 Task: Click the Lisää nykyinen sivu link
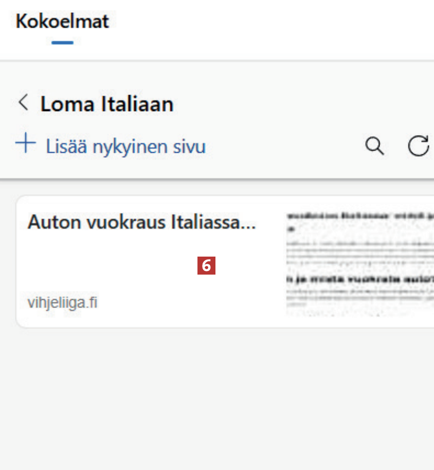[x=125, y=147]
